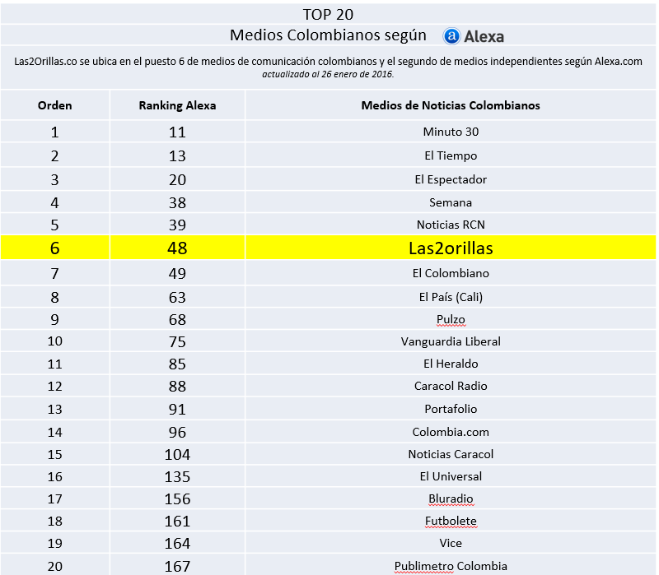Screen dimensions: 659x575
Task: Click the underlined Pulzo name
Action: (x=451, y=319)
